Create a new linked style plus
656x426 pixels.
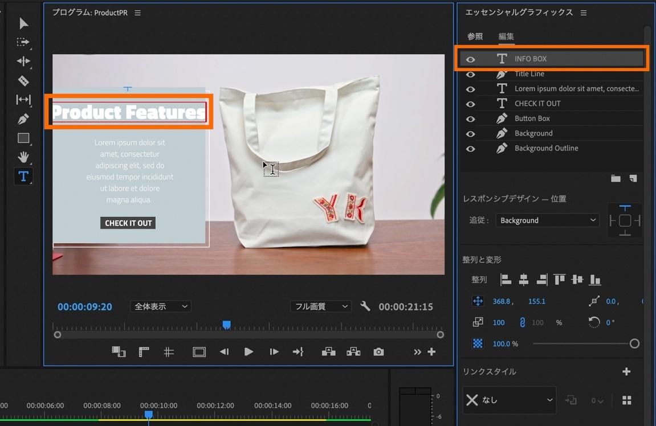point(626,372)
